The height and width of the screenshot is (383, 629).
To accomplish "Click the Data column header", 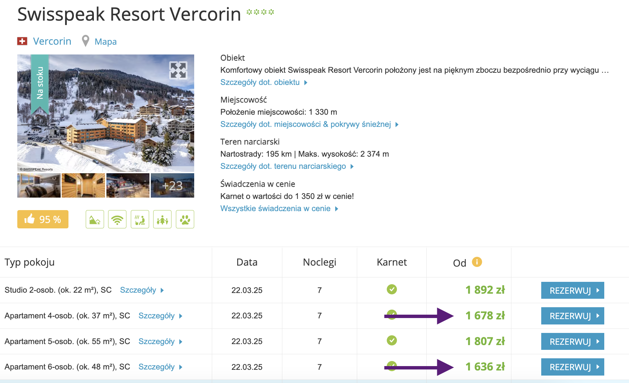I will point(247,262).
